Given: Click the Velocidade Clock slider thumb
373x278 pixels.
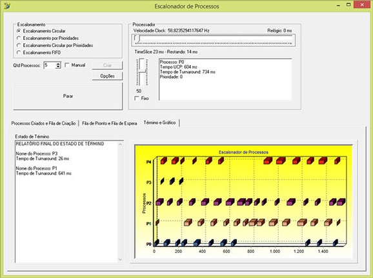Looking at the screenshot, I should click(137, 38).
